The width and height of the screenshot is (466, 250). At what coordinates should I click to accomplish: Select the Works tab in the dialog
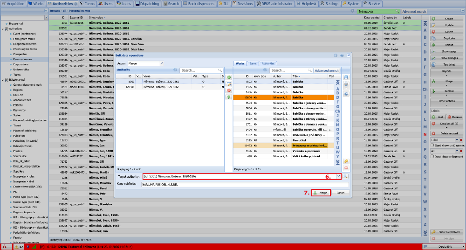point(240,63)
